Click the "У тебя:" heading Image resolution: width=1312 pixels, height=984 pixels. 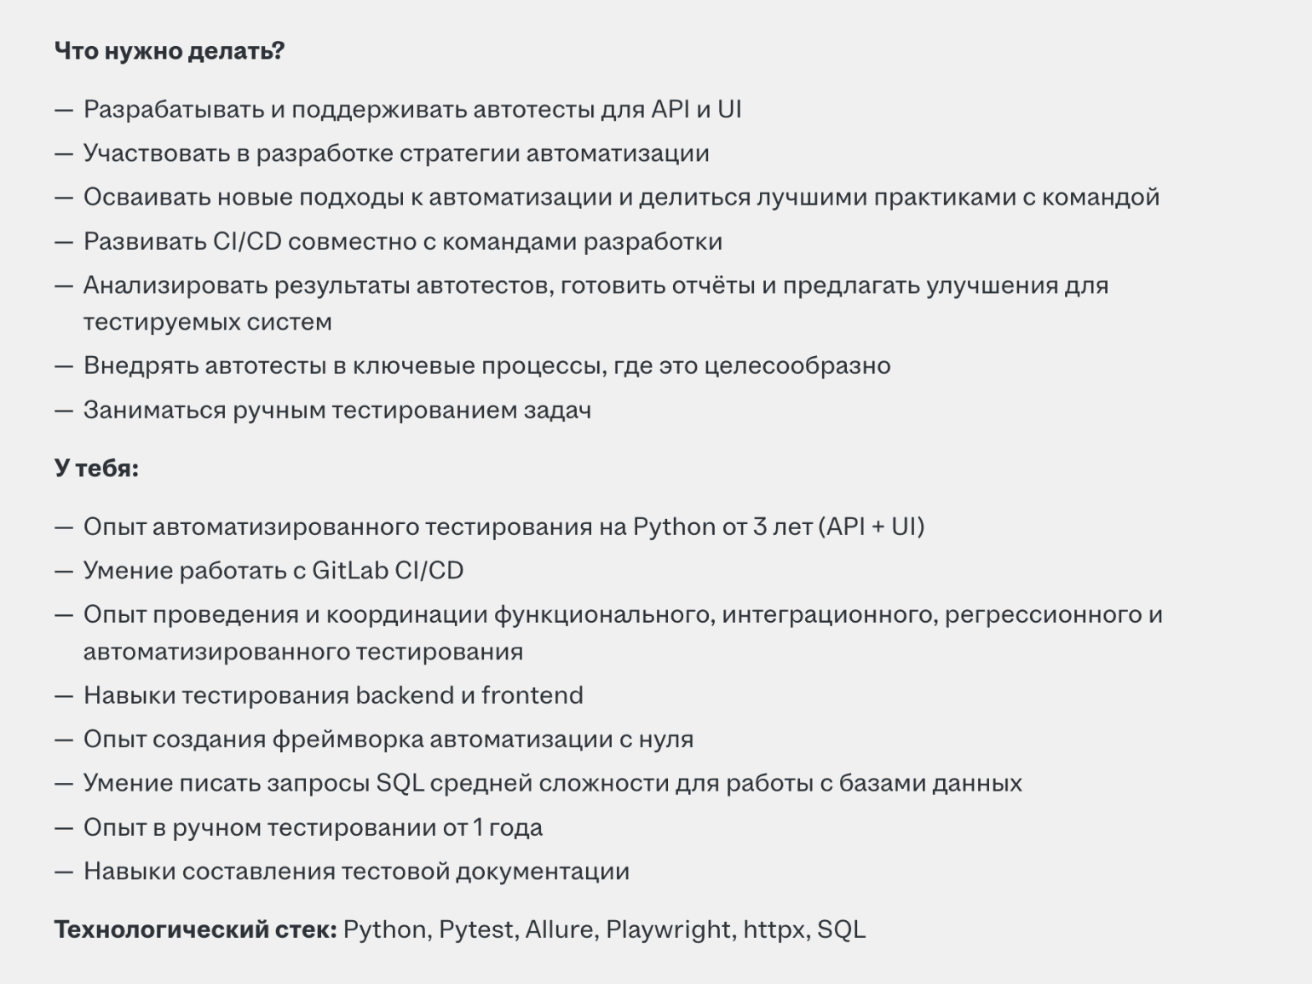click(96, 469)
